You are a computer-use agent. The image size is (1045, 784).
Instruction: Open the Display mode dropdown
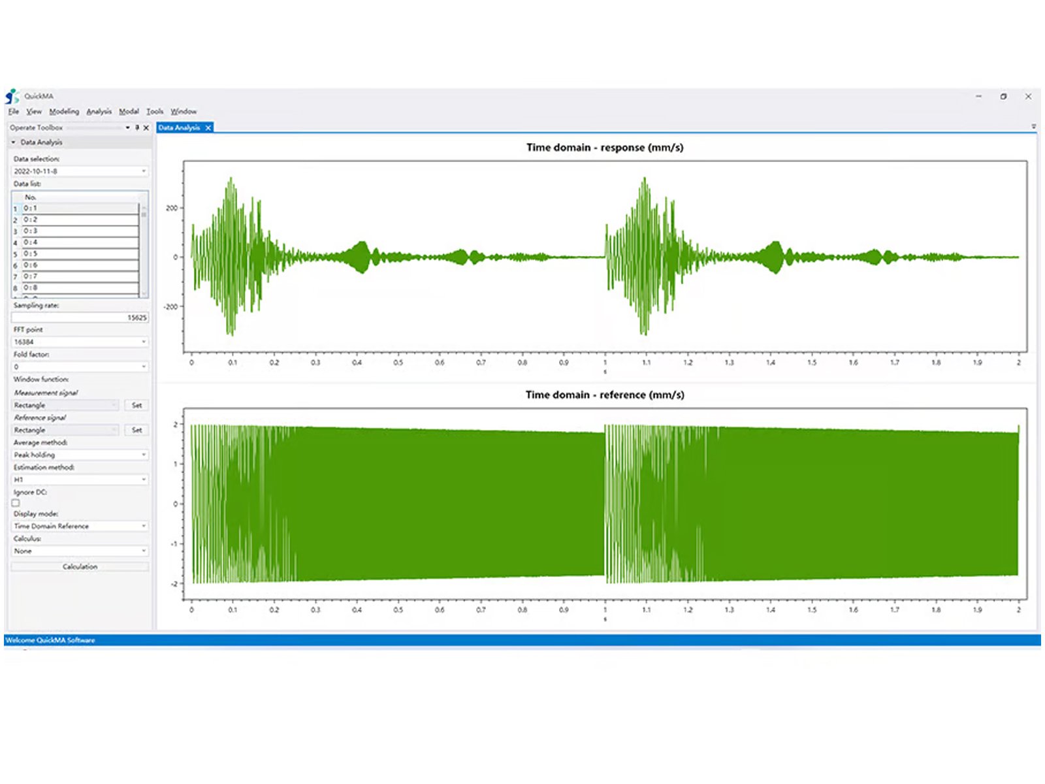click(80, 526)
